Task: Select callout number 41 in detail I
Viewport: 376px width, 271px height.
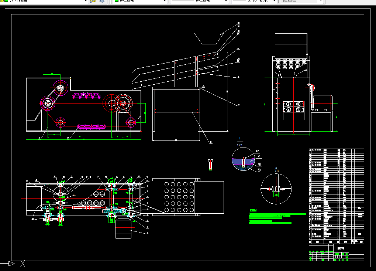Action: pyautogui.click(x=259, y=156)
